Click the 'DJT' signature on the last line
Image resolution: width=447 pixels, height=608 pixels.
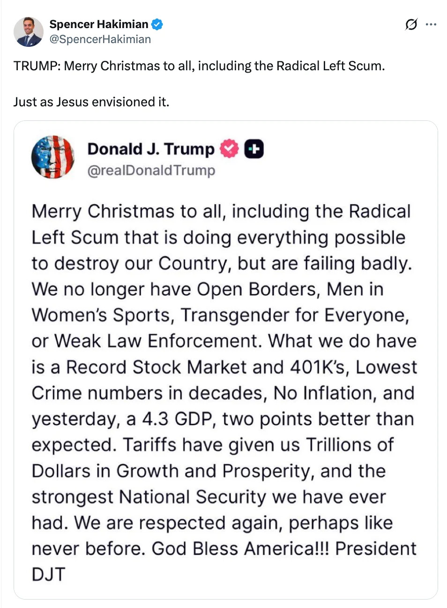click(48, 574)
